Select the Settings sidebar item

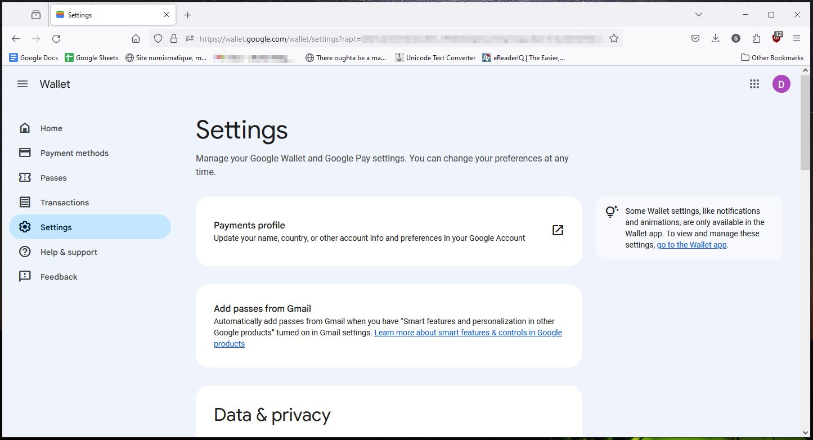click(x=90, y=227)
